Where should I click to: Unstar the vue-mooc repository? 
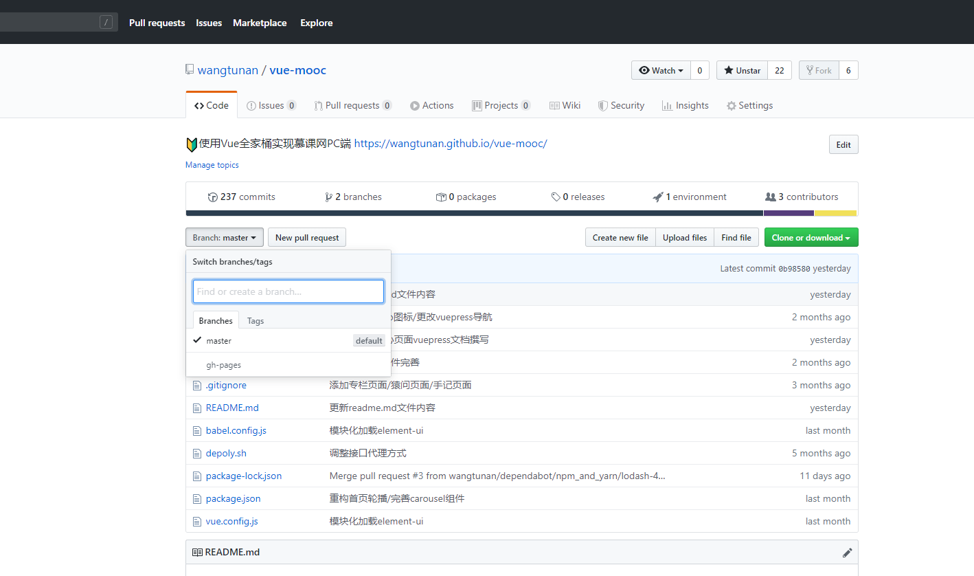[x=742, y=70]
